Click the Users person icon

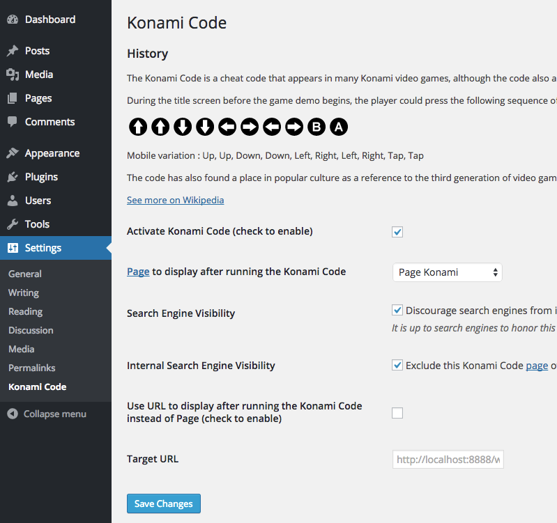(13, 201)
